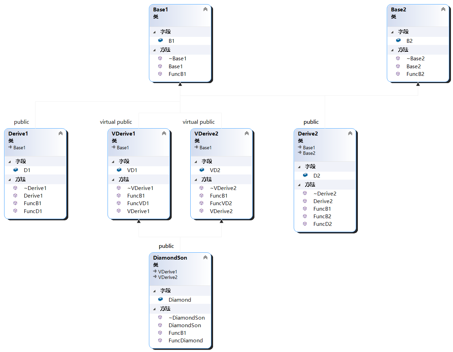Image resolution: width=453 pixels, height=352 pixels.
Task: Click the FuncD1 method icon
Action: click(15, 211)
